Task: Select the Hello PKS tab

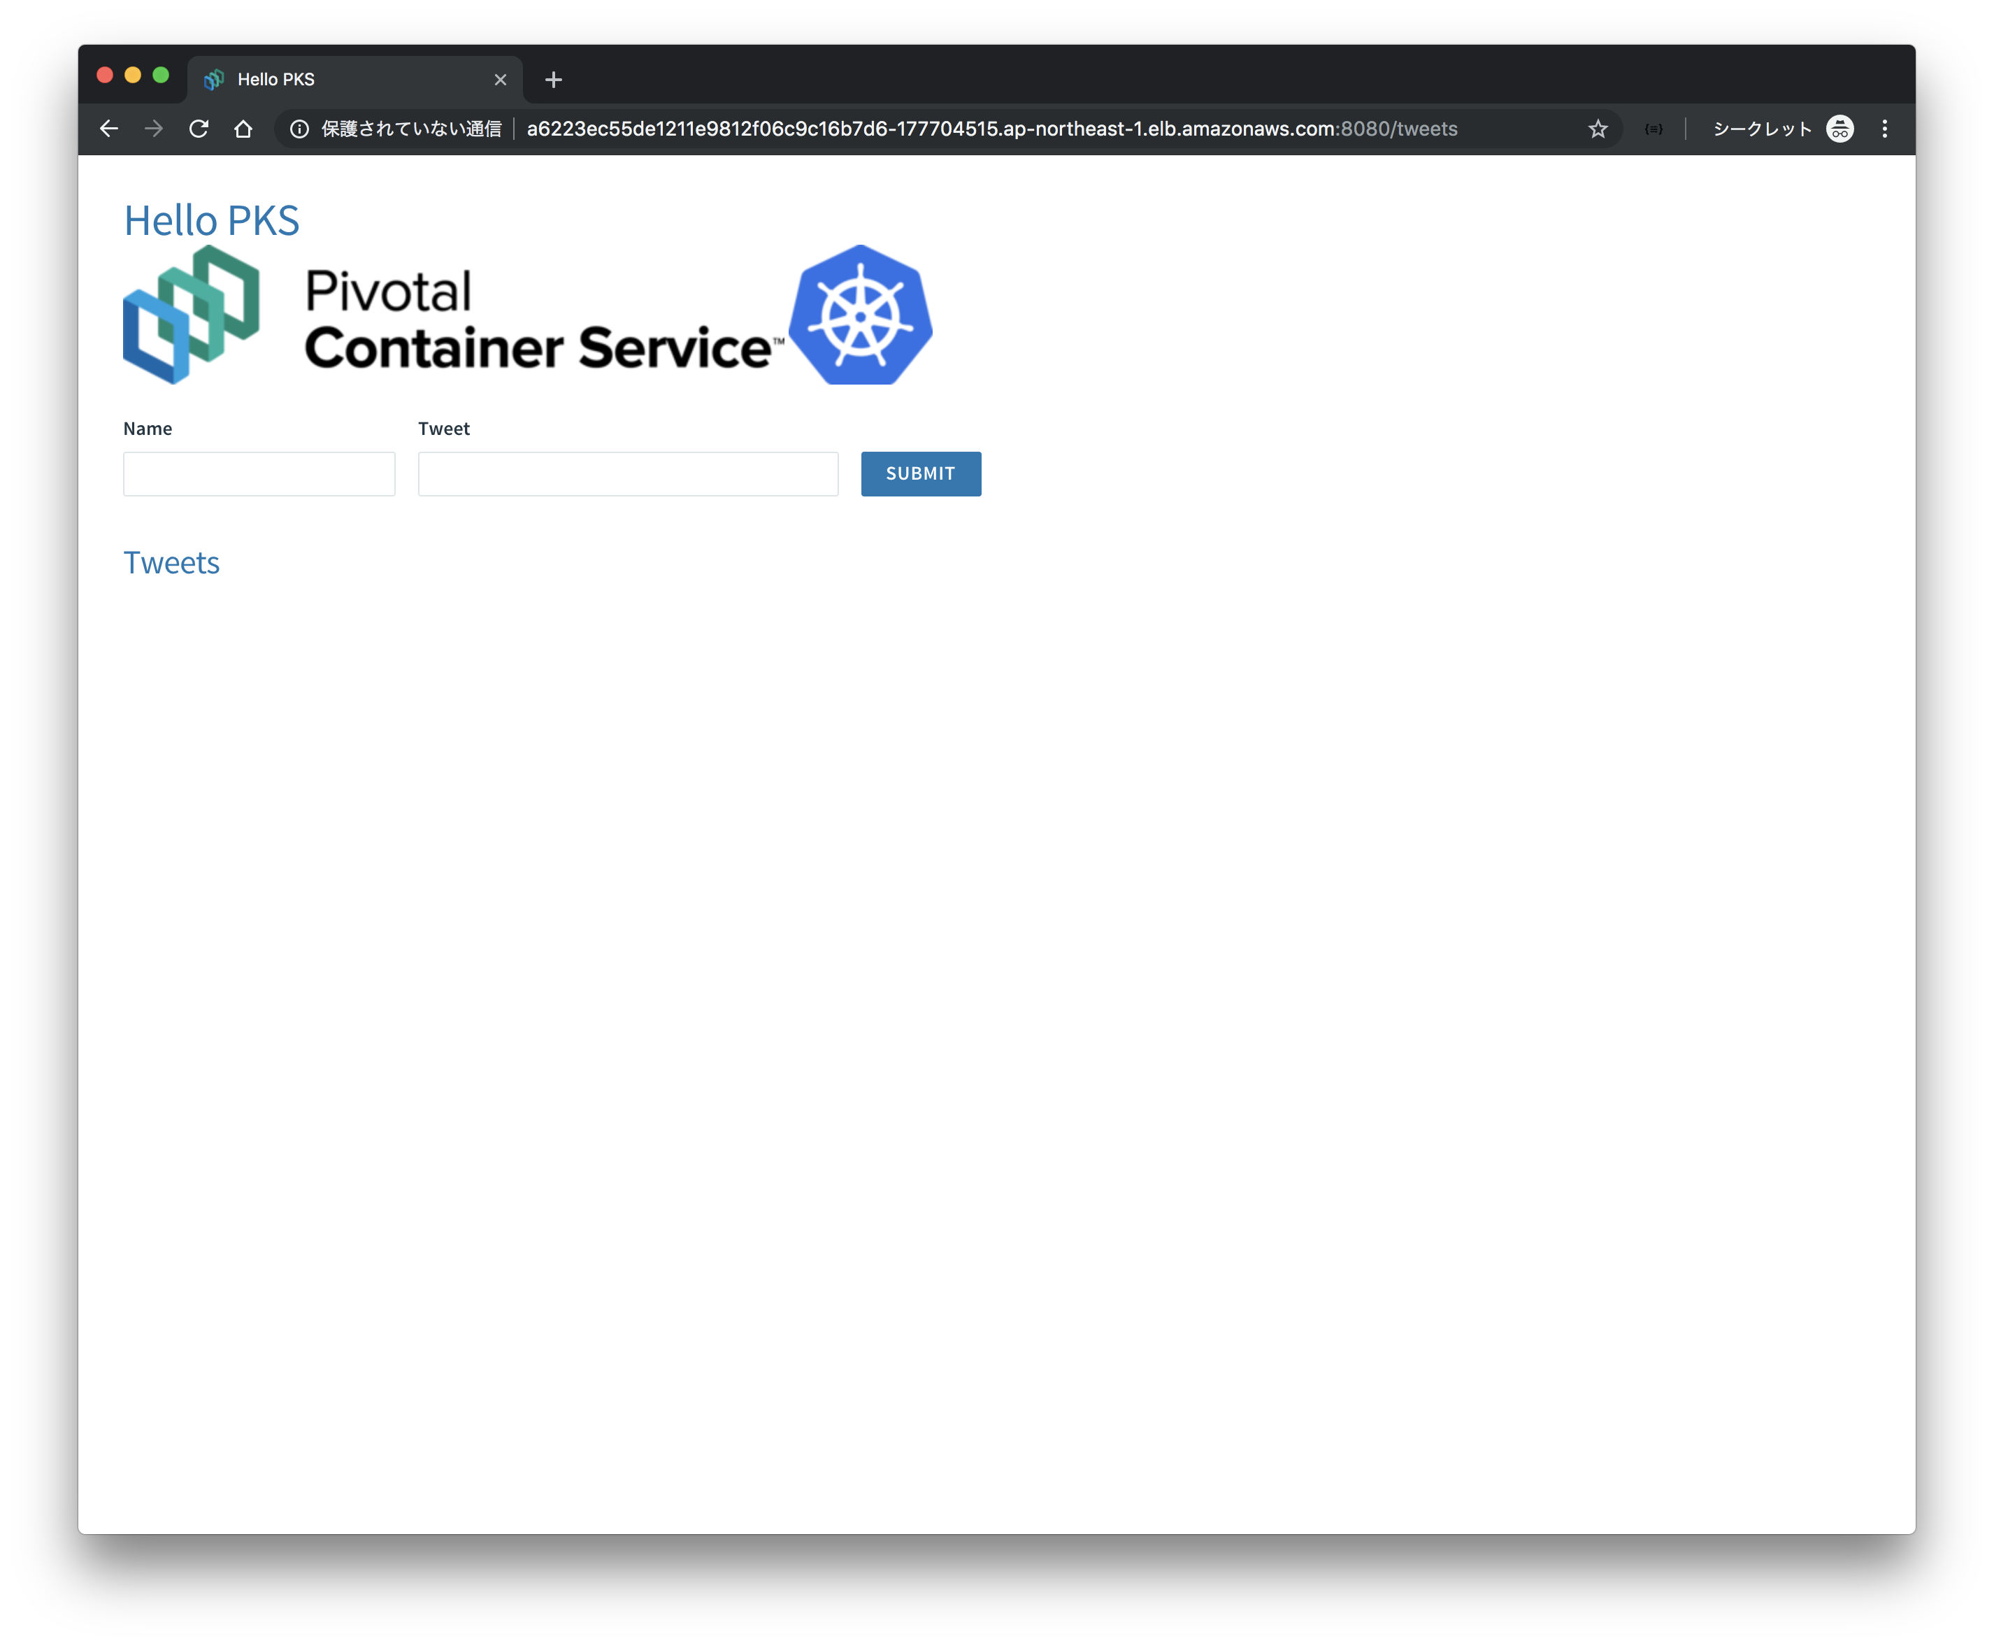Action: click(x=354, y=80)
